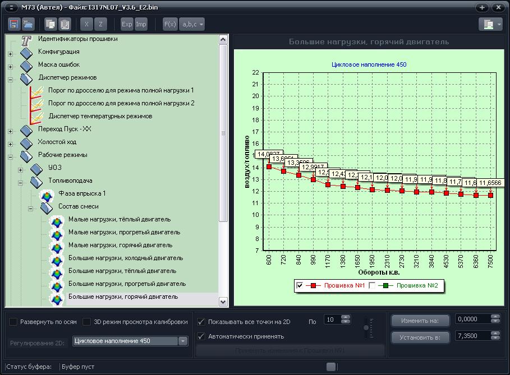Click the Paste clipboard toolbar icon

pyautogui.click(x=65, y=24)
